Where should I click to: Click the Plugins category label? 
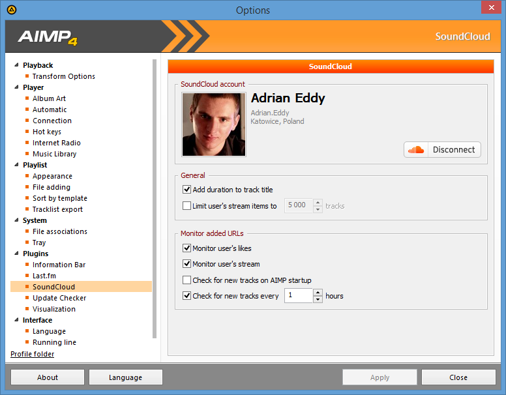coord(35,254)
